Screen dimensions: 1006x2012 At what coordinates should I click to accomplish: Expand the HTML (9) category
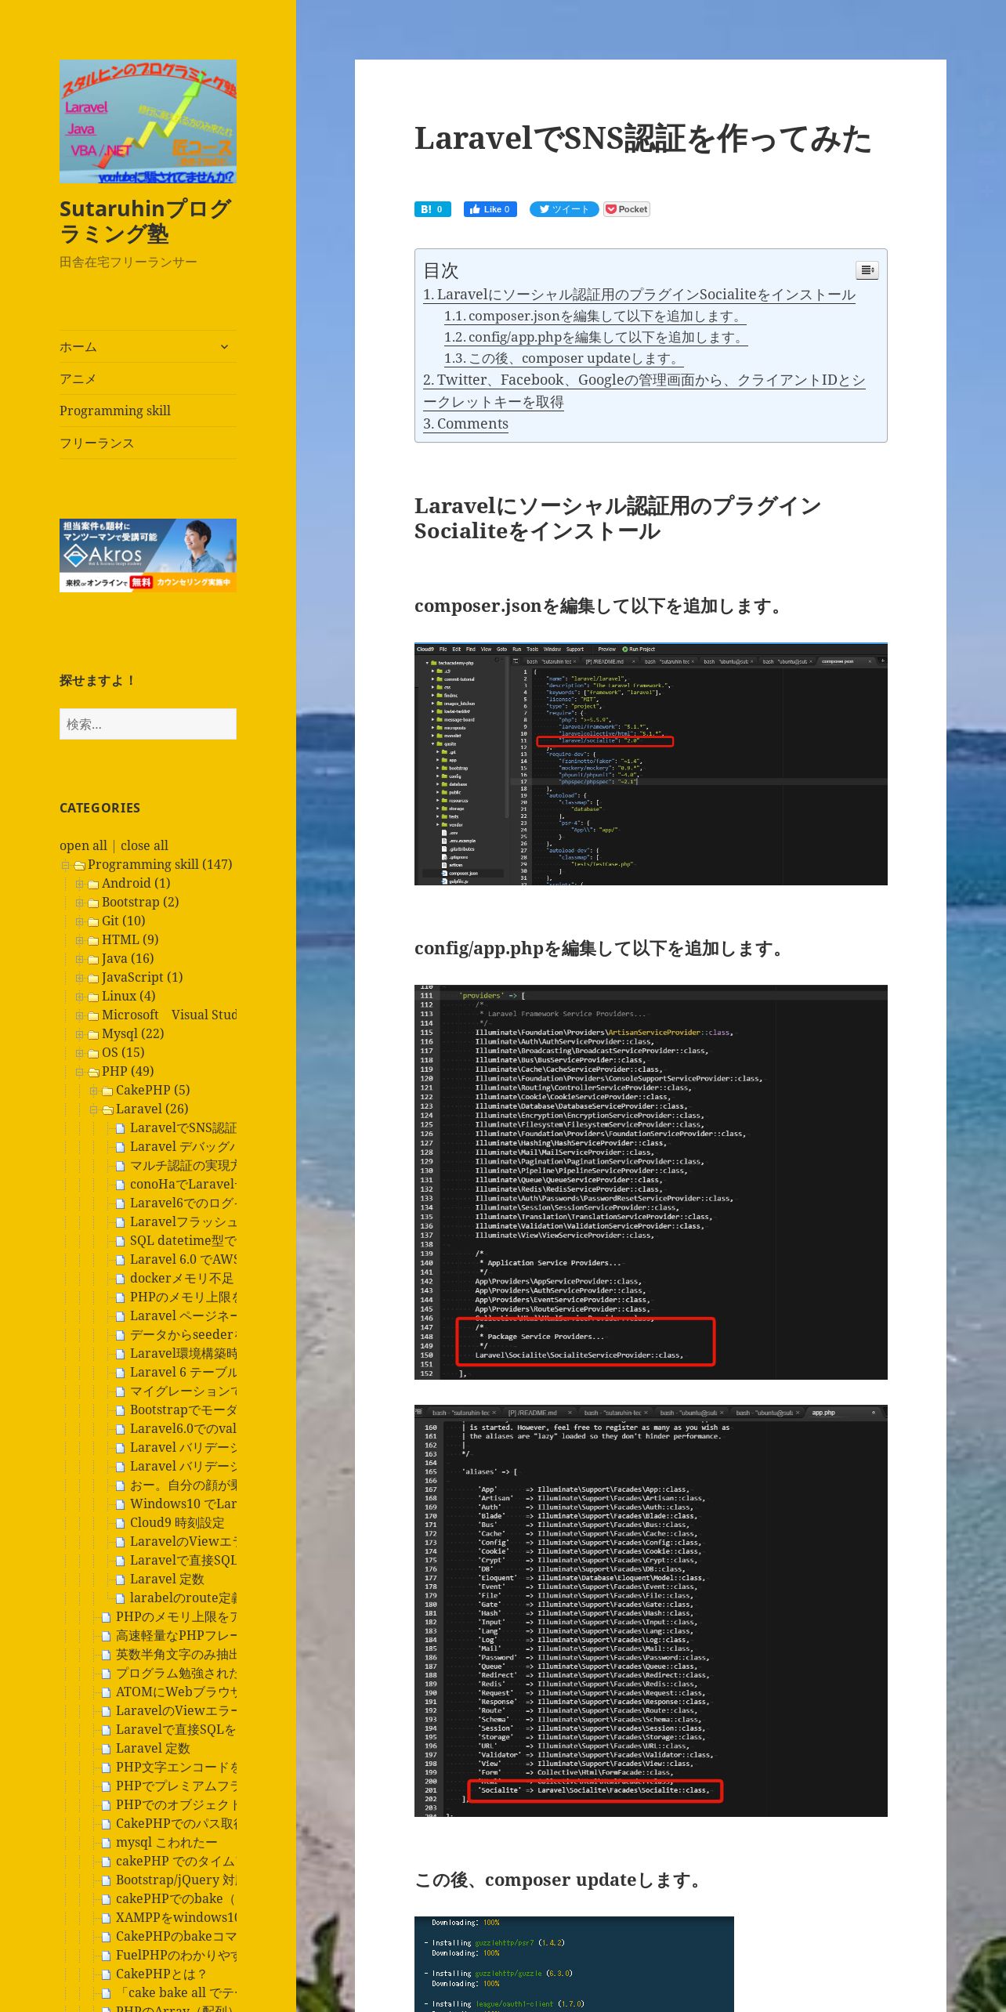[x=79, y=940]
